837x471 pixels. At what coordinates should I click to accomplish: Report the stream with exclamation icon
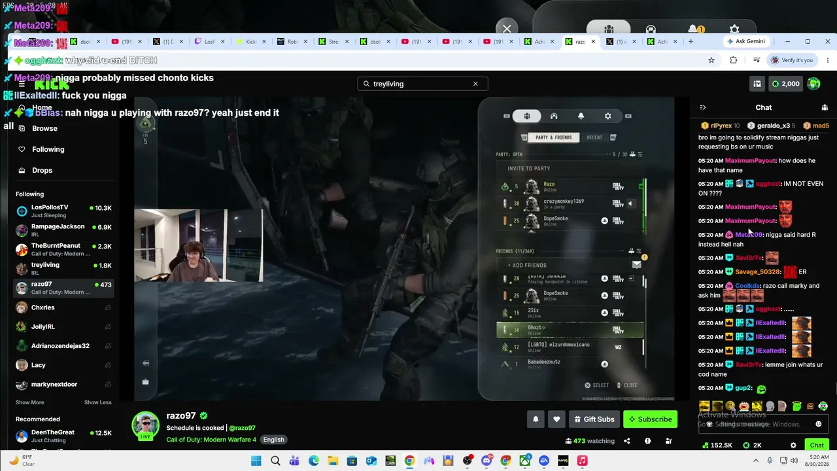[647, 441]
